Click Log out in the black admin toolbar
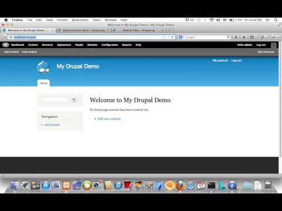This screenshot has height=211, width=282. tap(261, 45)
